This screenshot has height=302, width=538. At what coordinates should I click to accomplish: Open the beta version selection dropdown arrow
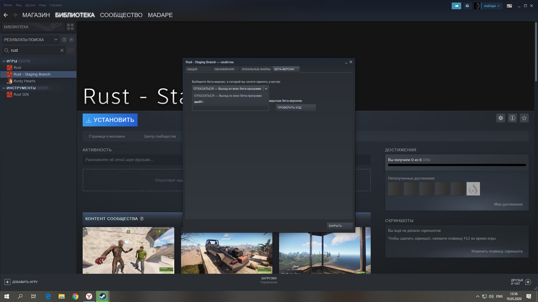tap(265, 89)
